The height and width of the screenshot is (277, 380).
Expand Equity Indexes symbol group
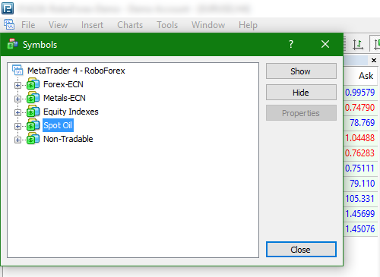(17, 112)
